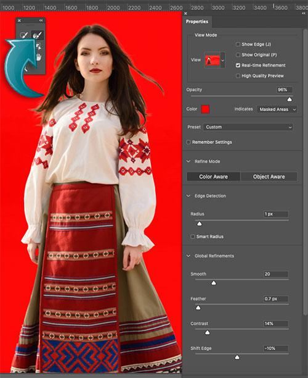Screen dimensions: 308x378
Task: Click the Smooth label
Action: pyautogui.click(x=198, y=274)
